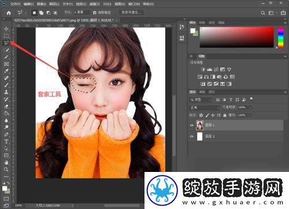
Task: Select the Horizontal Type tool
Action: (6, 141)
